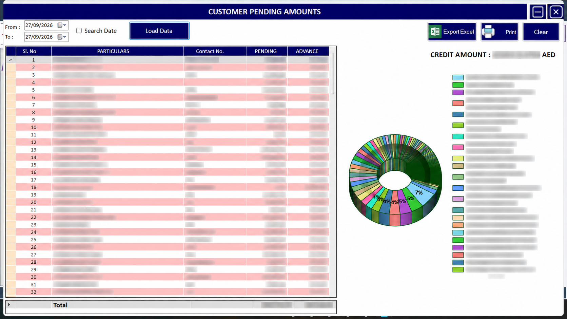Sort by PENDING column header
The width and height of the screenshot is (567, 319).
[267, 51]
